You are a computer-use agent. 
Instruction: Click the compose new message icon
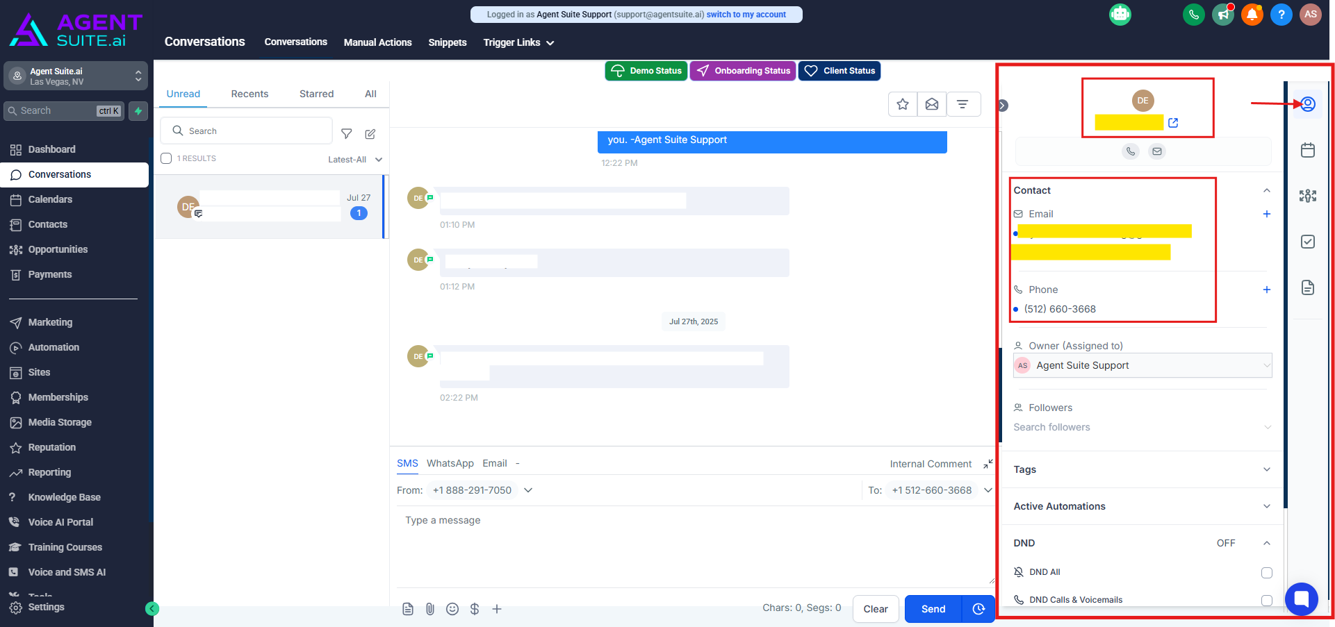[370, 133]
